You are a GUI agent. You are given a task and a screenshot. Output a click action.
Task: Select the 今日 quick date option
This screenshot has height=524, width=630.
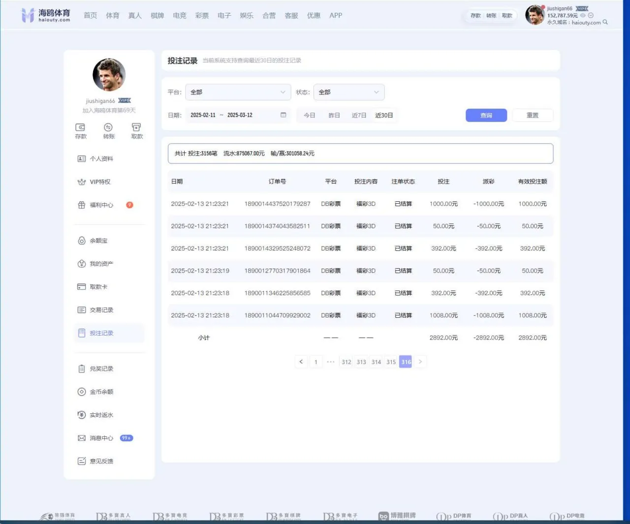[x=309, y=115]
